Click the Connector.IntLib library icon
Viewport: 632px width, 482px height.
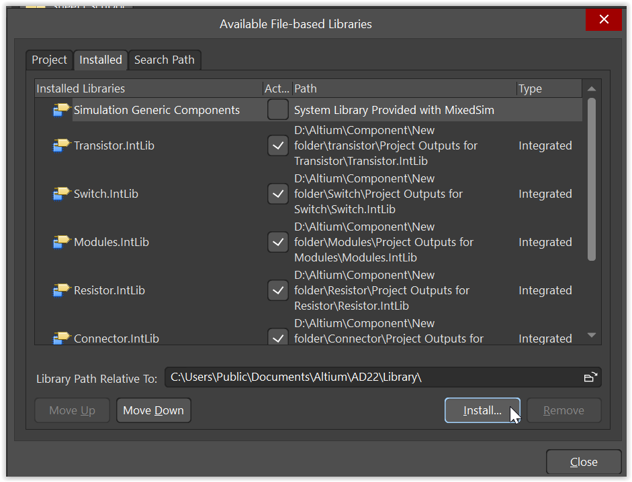[61, 338]
